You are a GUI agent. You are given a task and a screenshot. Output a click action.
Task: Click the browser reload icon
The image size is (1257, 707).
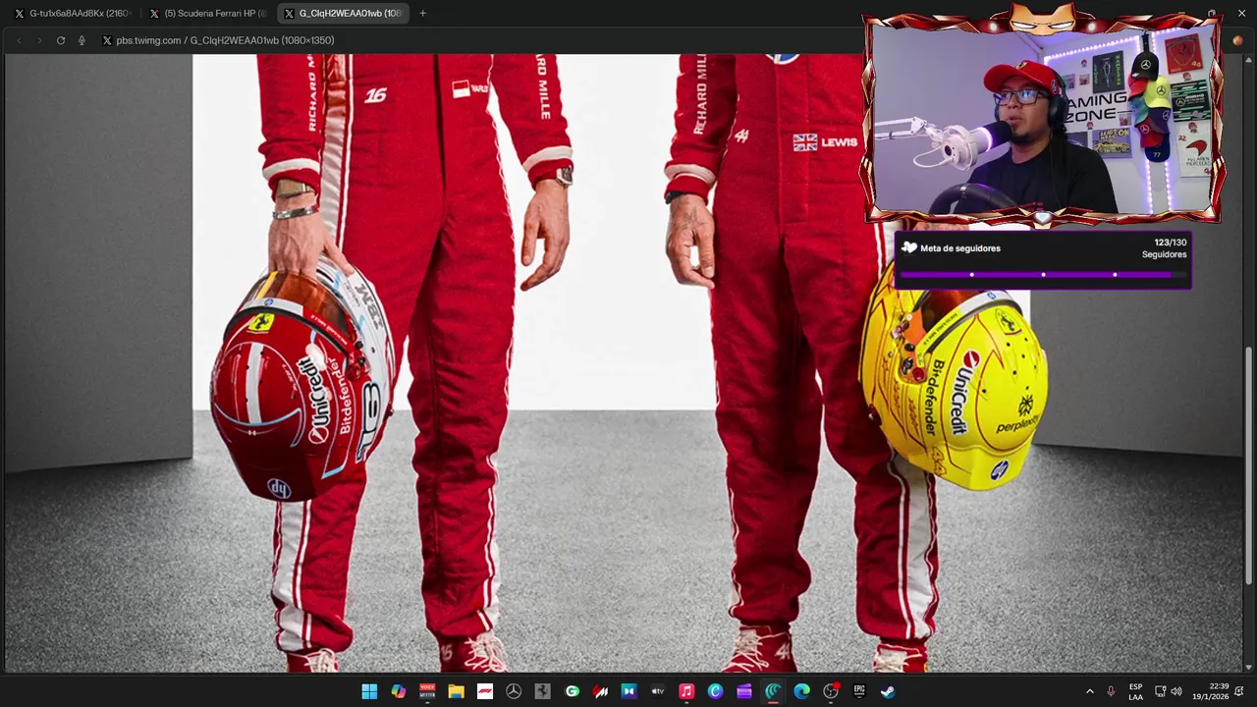point(61,40)
